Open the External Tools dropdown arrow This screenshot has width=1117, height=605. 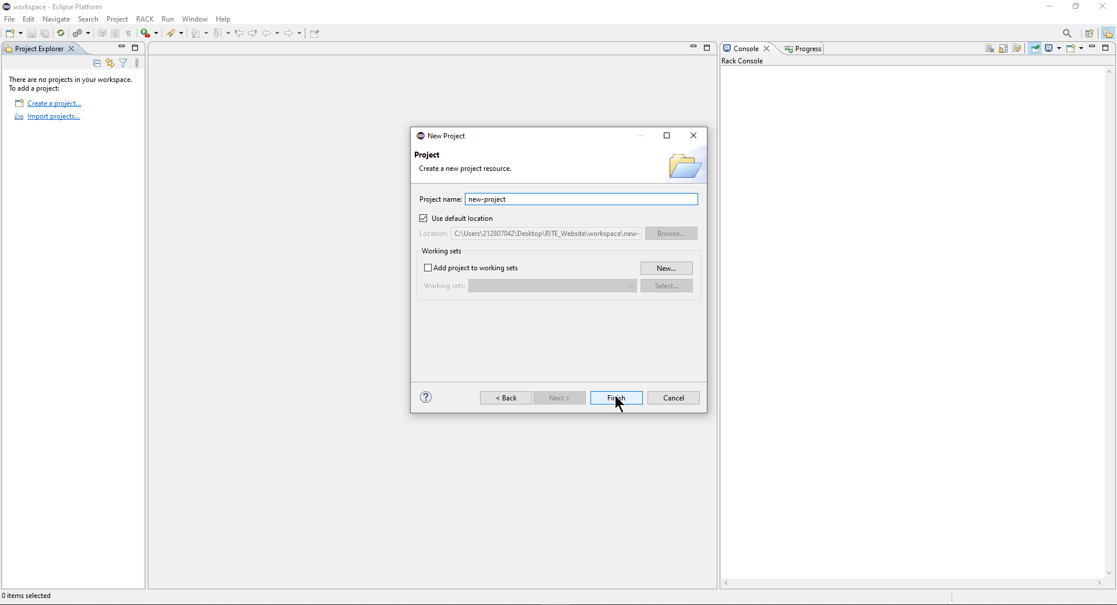[x=156, y=33]
